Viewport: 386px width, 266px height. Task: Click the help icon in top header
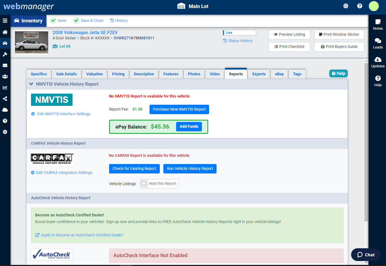pyautogui.click(x=360, y=6)
